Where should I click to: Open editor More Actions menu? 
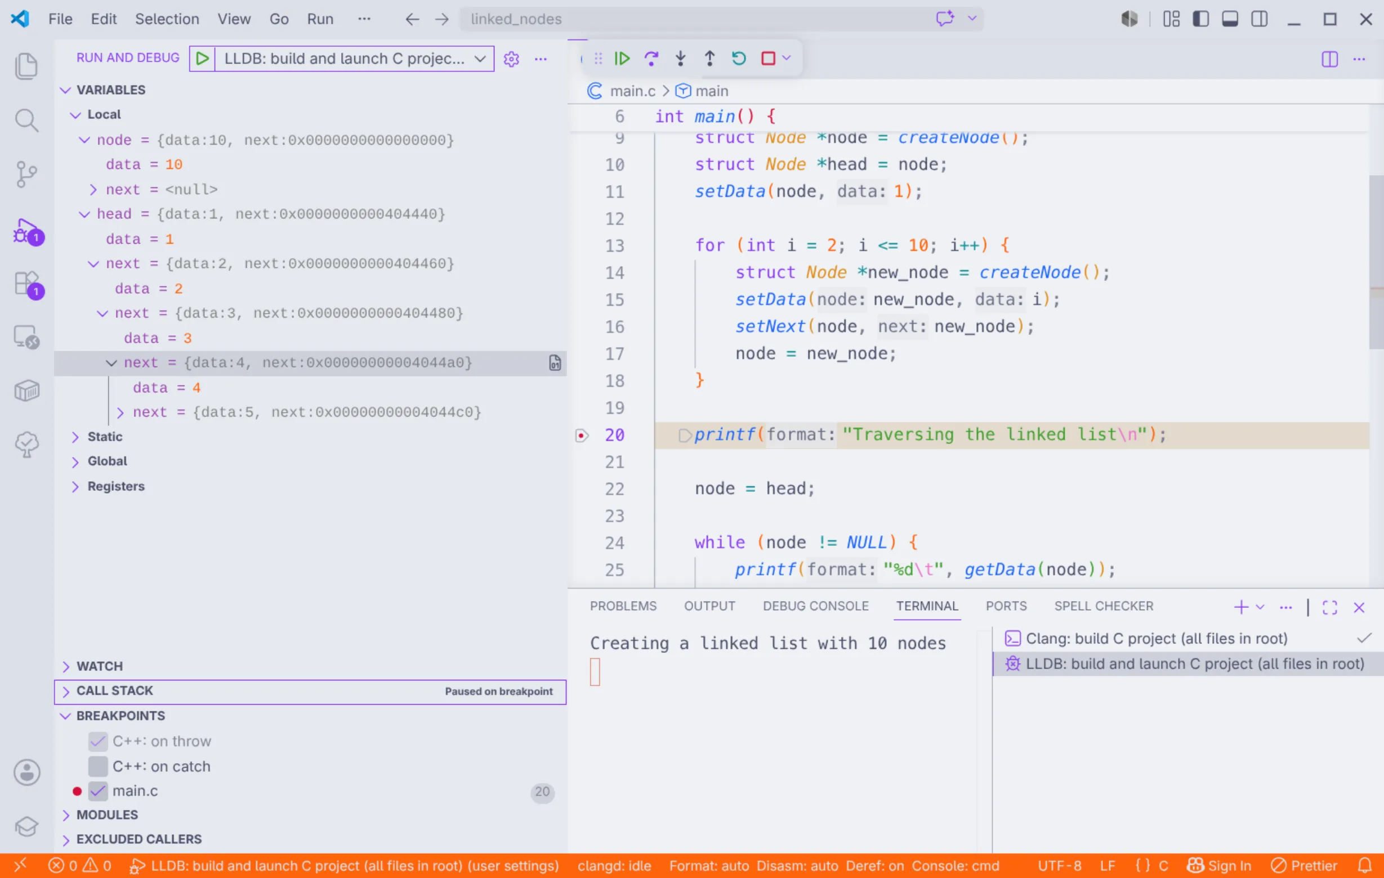1359,59
